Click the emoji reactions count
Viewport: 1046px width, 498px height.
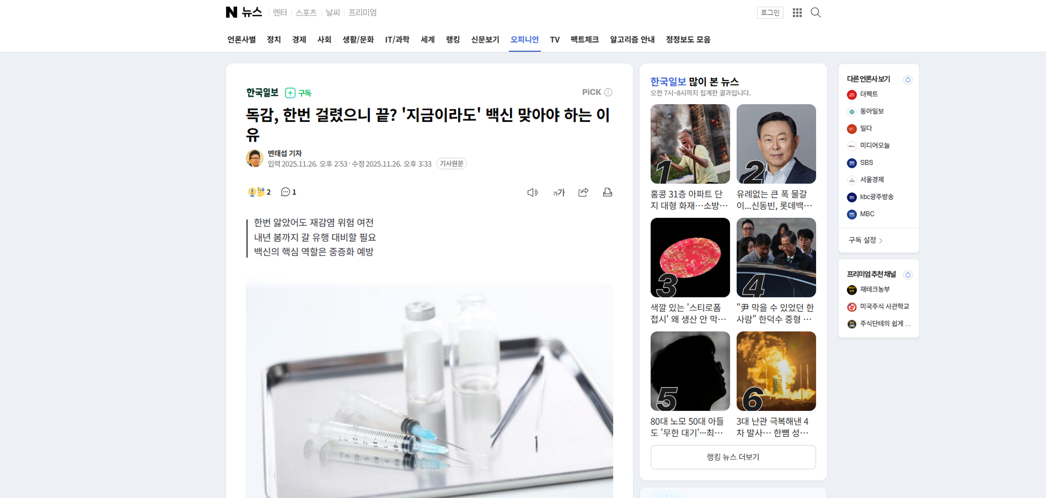(x=259, y=192)
